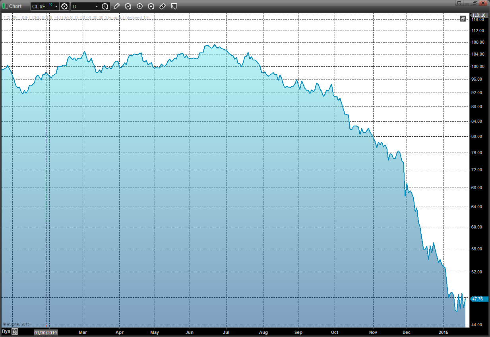Screen dimensions: 490x337
Task: Click the 118.10 price label on scale
Action: click(479, 15)
